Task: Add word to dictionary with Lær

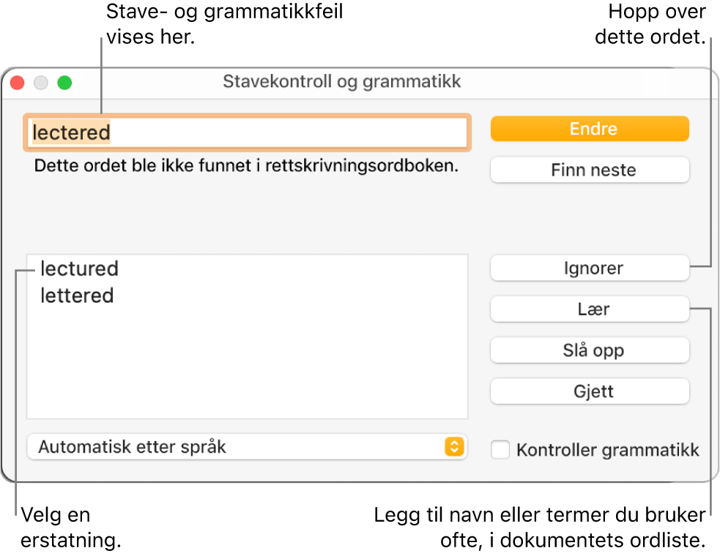Action: tap(590, 309)
